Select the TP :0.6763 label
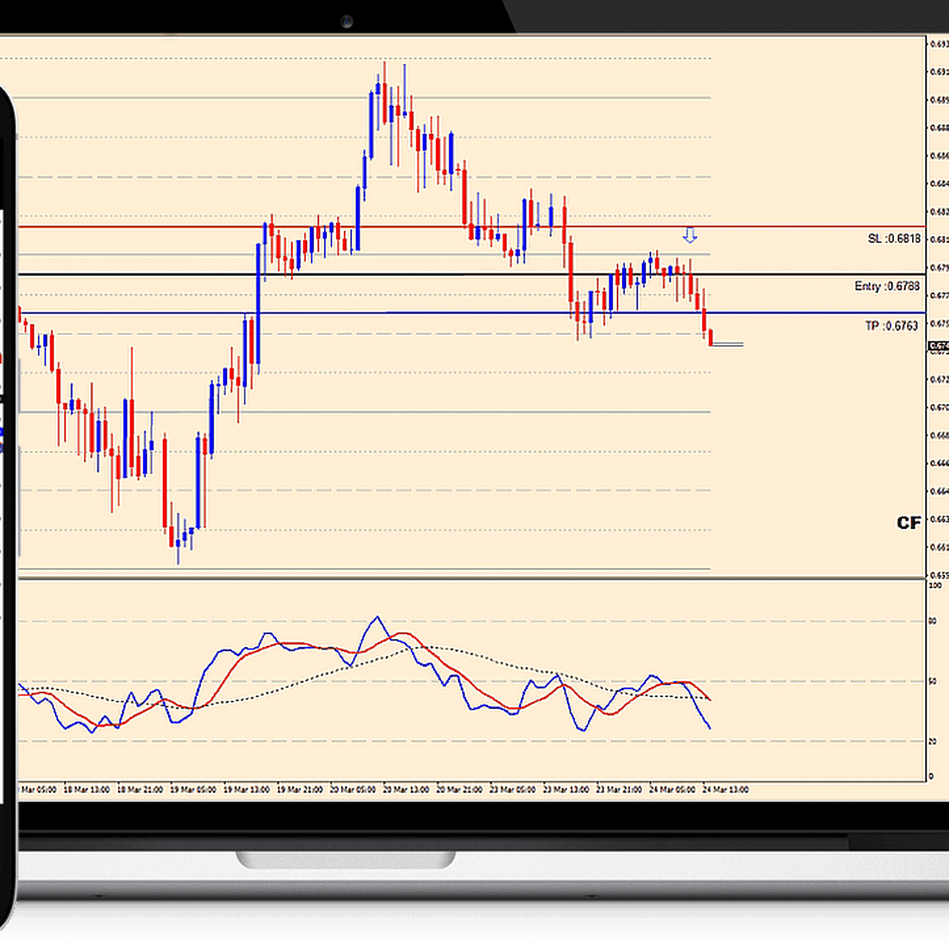 point(891,325)
